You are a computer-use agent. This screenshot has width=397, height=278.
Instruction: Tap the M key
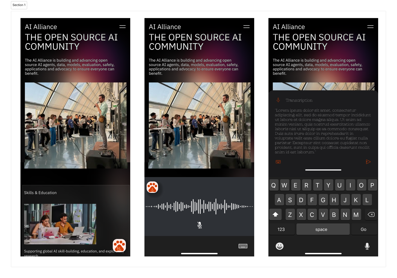coord(356,215)
